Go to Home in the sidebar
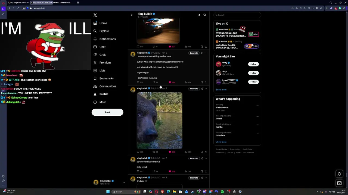348x195 pixels. pos(100,23)
